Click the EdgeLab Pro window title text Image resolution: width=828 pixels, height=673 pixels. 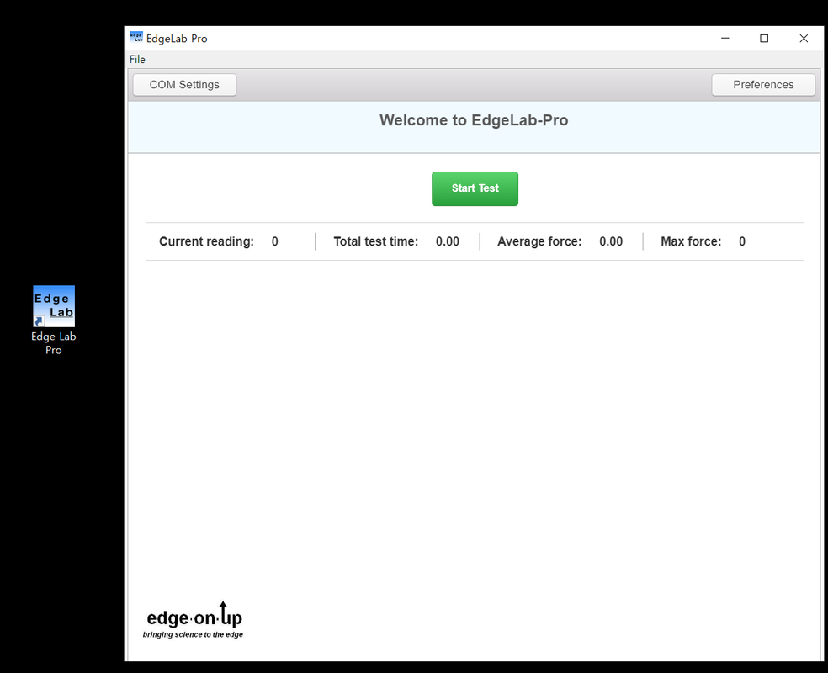click(x=177, y=39)
